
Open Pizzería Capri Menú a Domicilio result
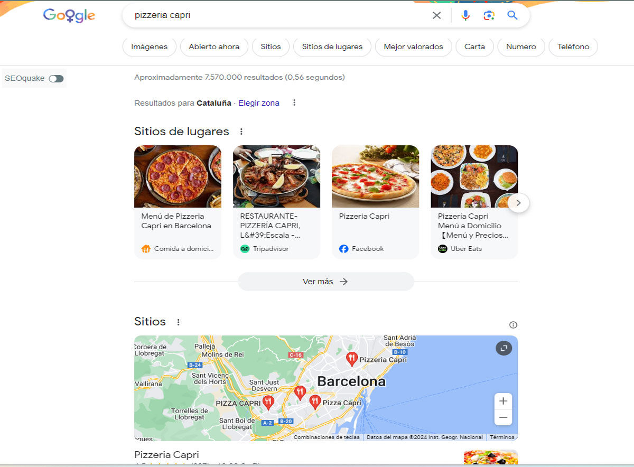(473, 226)
